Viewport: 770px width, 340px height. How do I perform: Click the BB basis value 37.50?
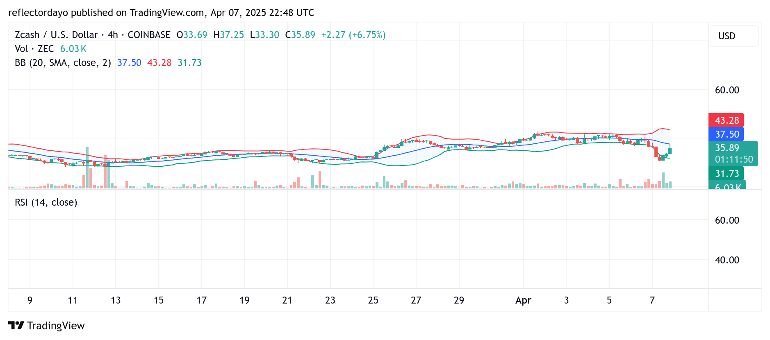[129, 63]
